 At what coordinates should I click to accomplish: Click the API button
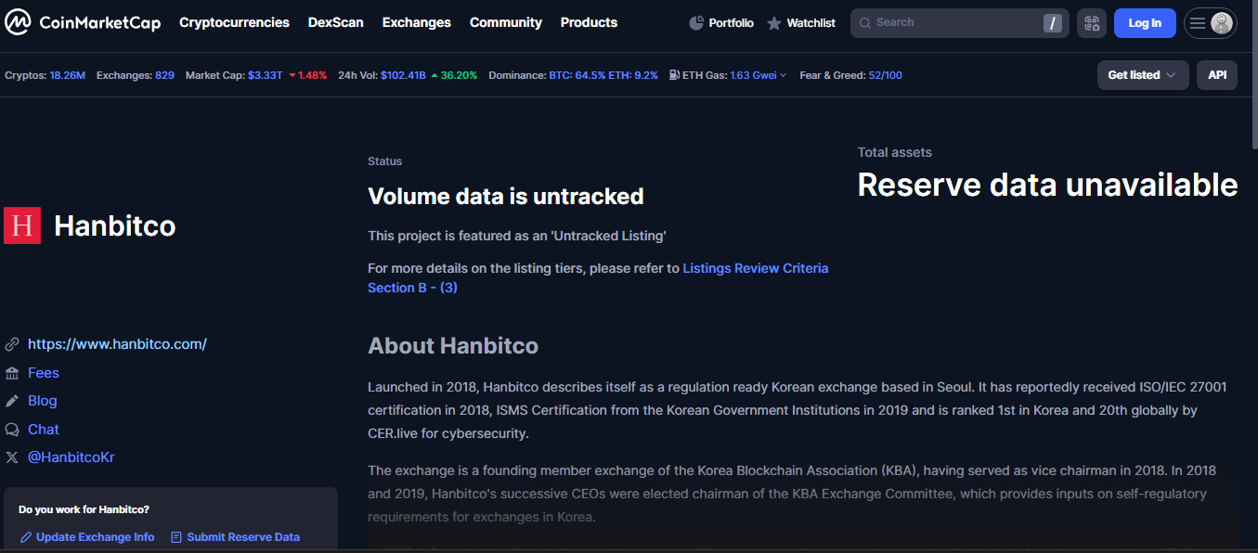click(1217, 75)
